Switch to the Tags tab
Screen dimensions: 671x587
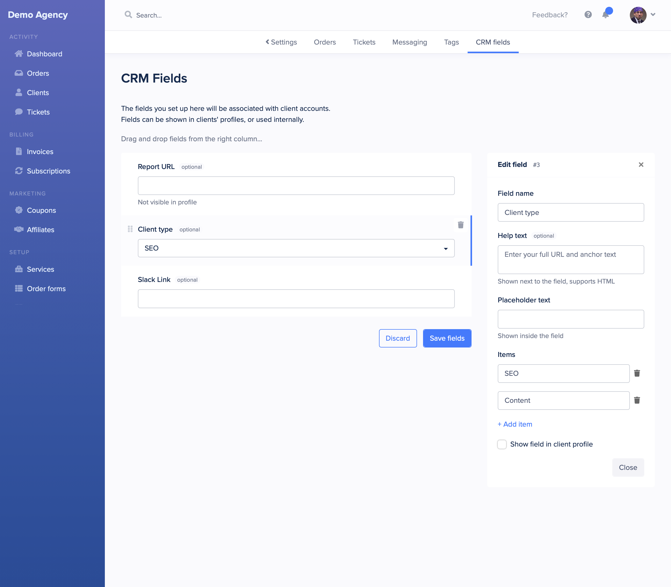[x=452, y=42]
